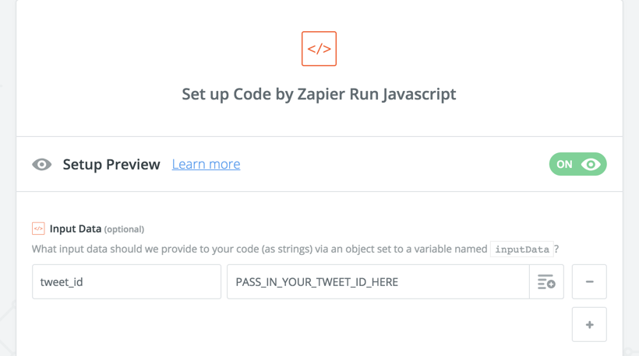Click the Input Data label
This screenshot has height=356, width=639.
point(76,229)
